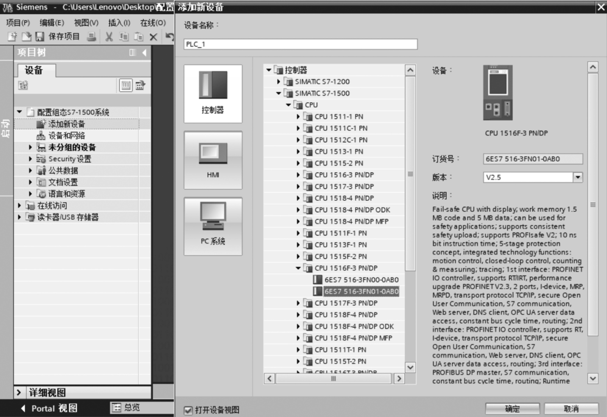The width and height of the screenshot is (607, 417).
Task: Select CPU 1515T-2 PN tree item
Action: (340, 362)
